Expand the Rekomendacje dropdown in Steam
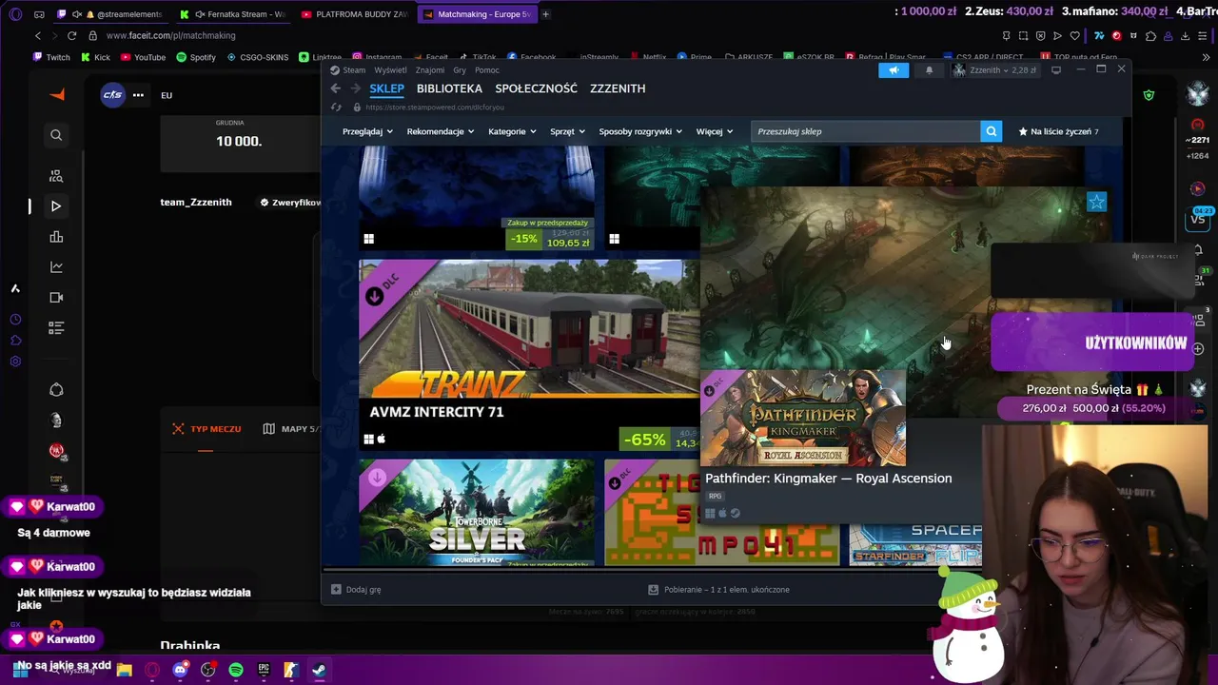The height and width of the screenshot is (685, 1218). point(441,131)
